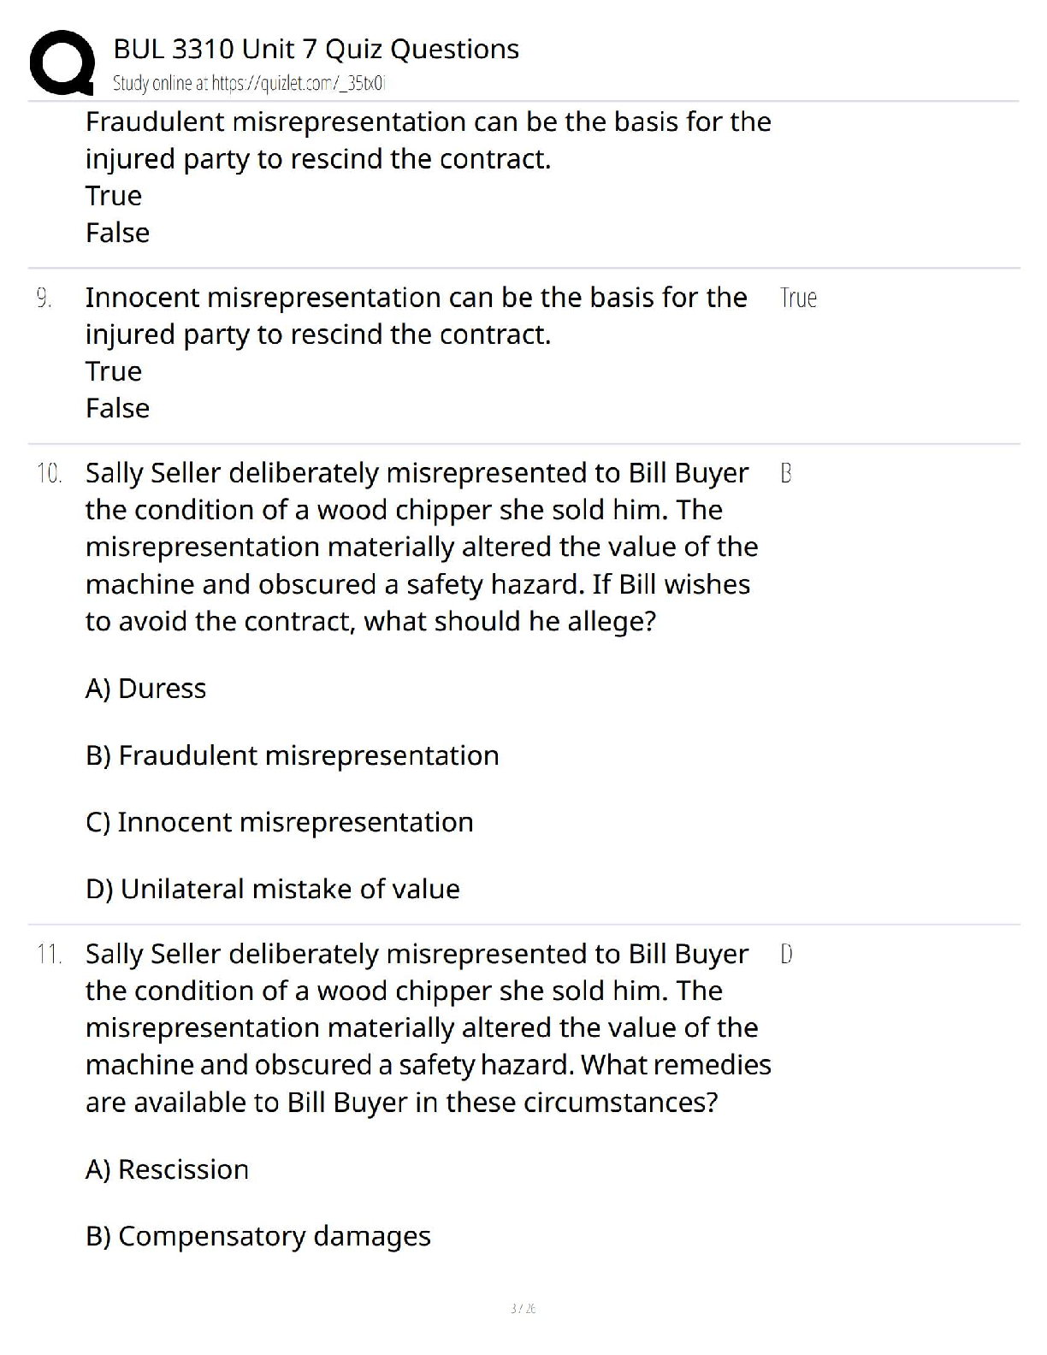Click the page number at the bottom
Viewport: 1047px width, 1355px height.
click(x=523, y=1308)
